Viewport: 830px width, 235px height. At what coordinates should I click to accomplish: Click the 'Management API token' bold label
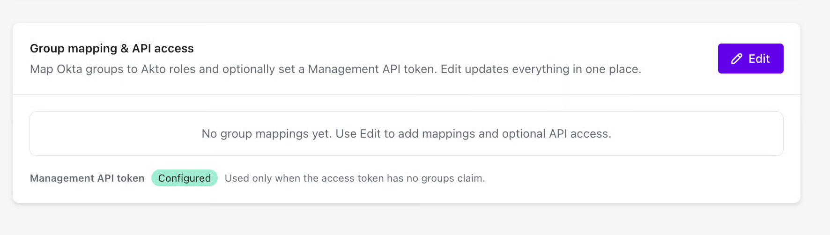pos(87,178)
